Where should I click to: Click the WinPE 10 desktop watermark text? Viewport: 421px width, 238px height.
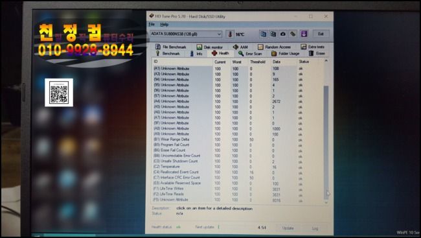pyautogui.click(x=409, y=232)
